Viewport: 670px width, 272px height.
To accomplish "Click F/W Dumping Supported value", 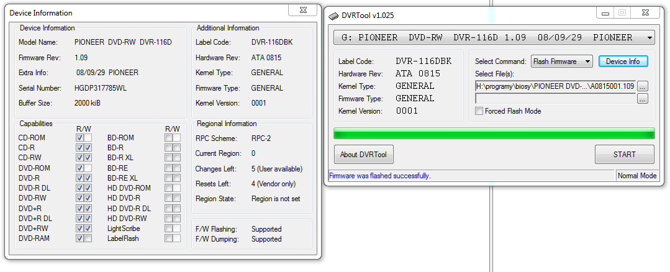I will point(266,239).
